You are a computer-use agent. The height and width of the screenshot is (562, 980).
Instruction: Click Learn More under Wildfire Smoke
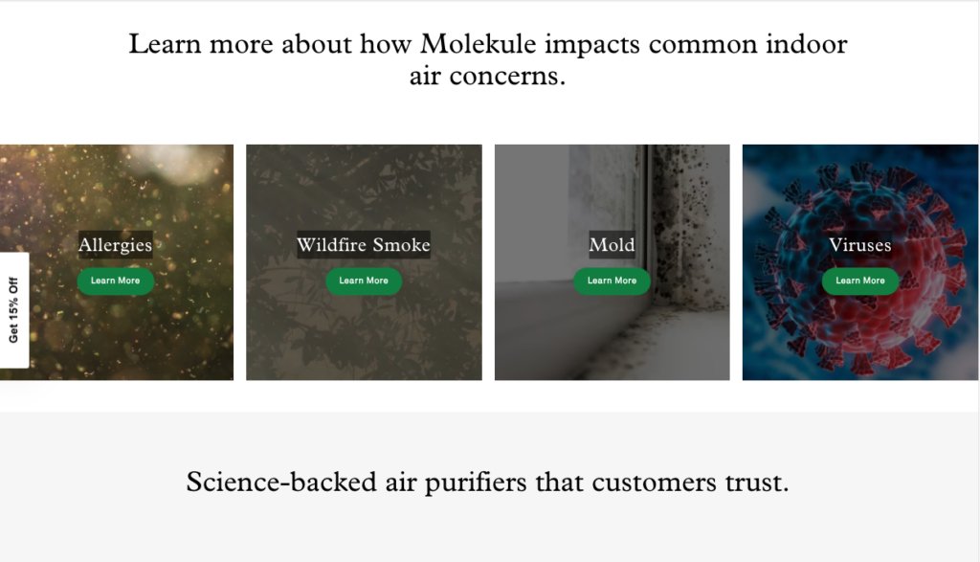(x=364, y=281)
